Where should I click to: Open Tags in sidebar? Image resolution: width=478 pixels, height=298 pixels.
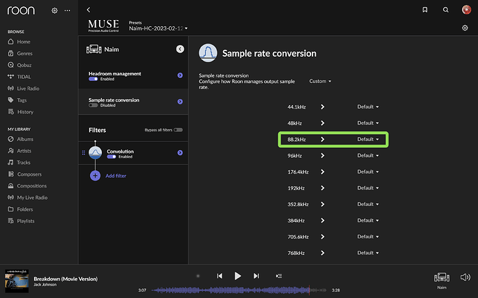click(x=17, y=100)
